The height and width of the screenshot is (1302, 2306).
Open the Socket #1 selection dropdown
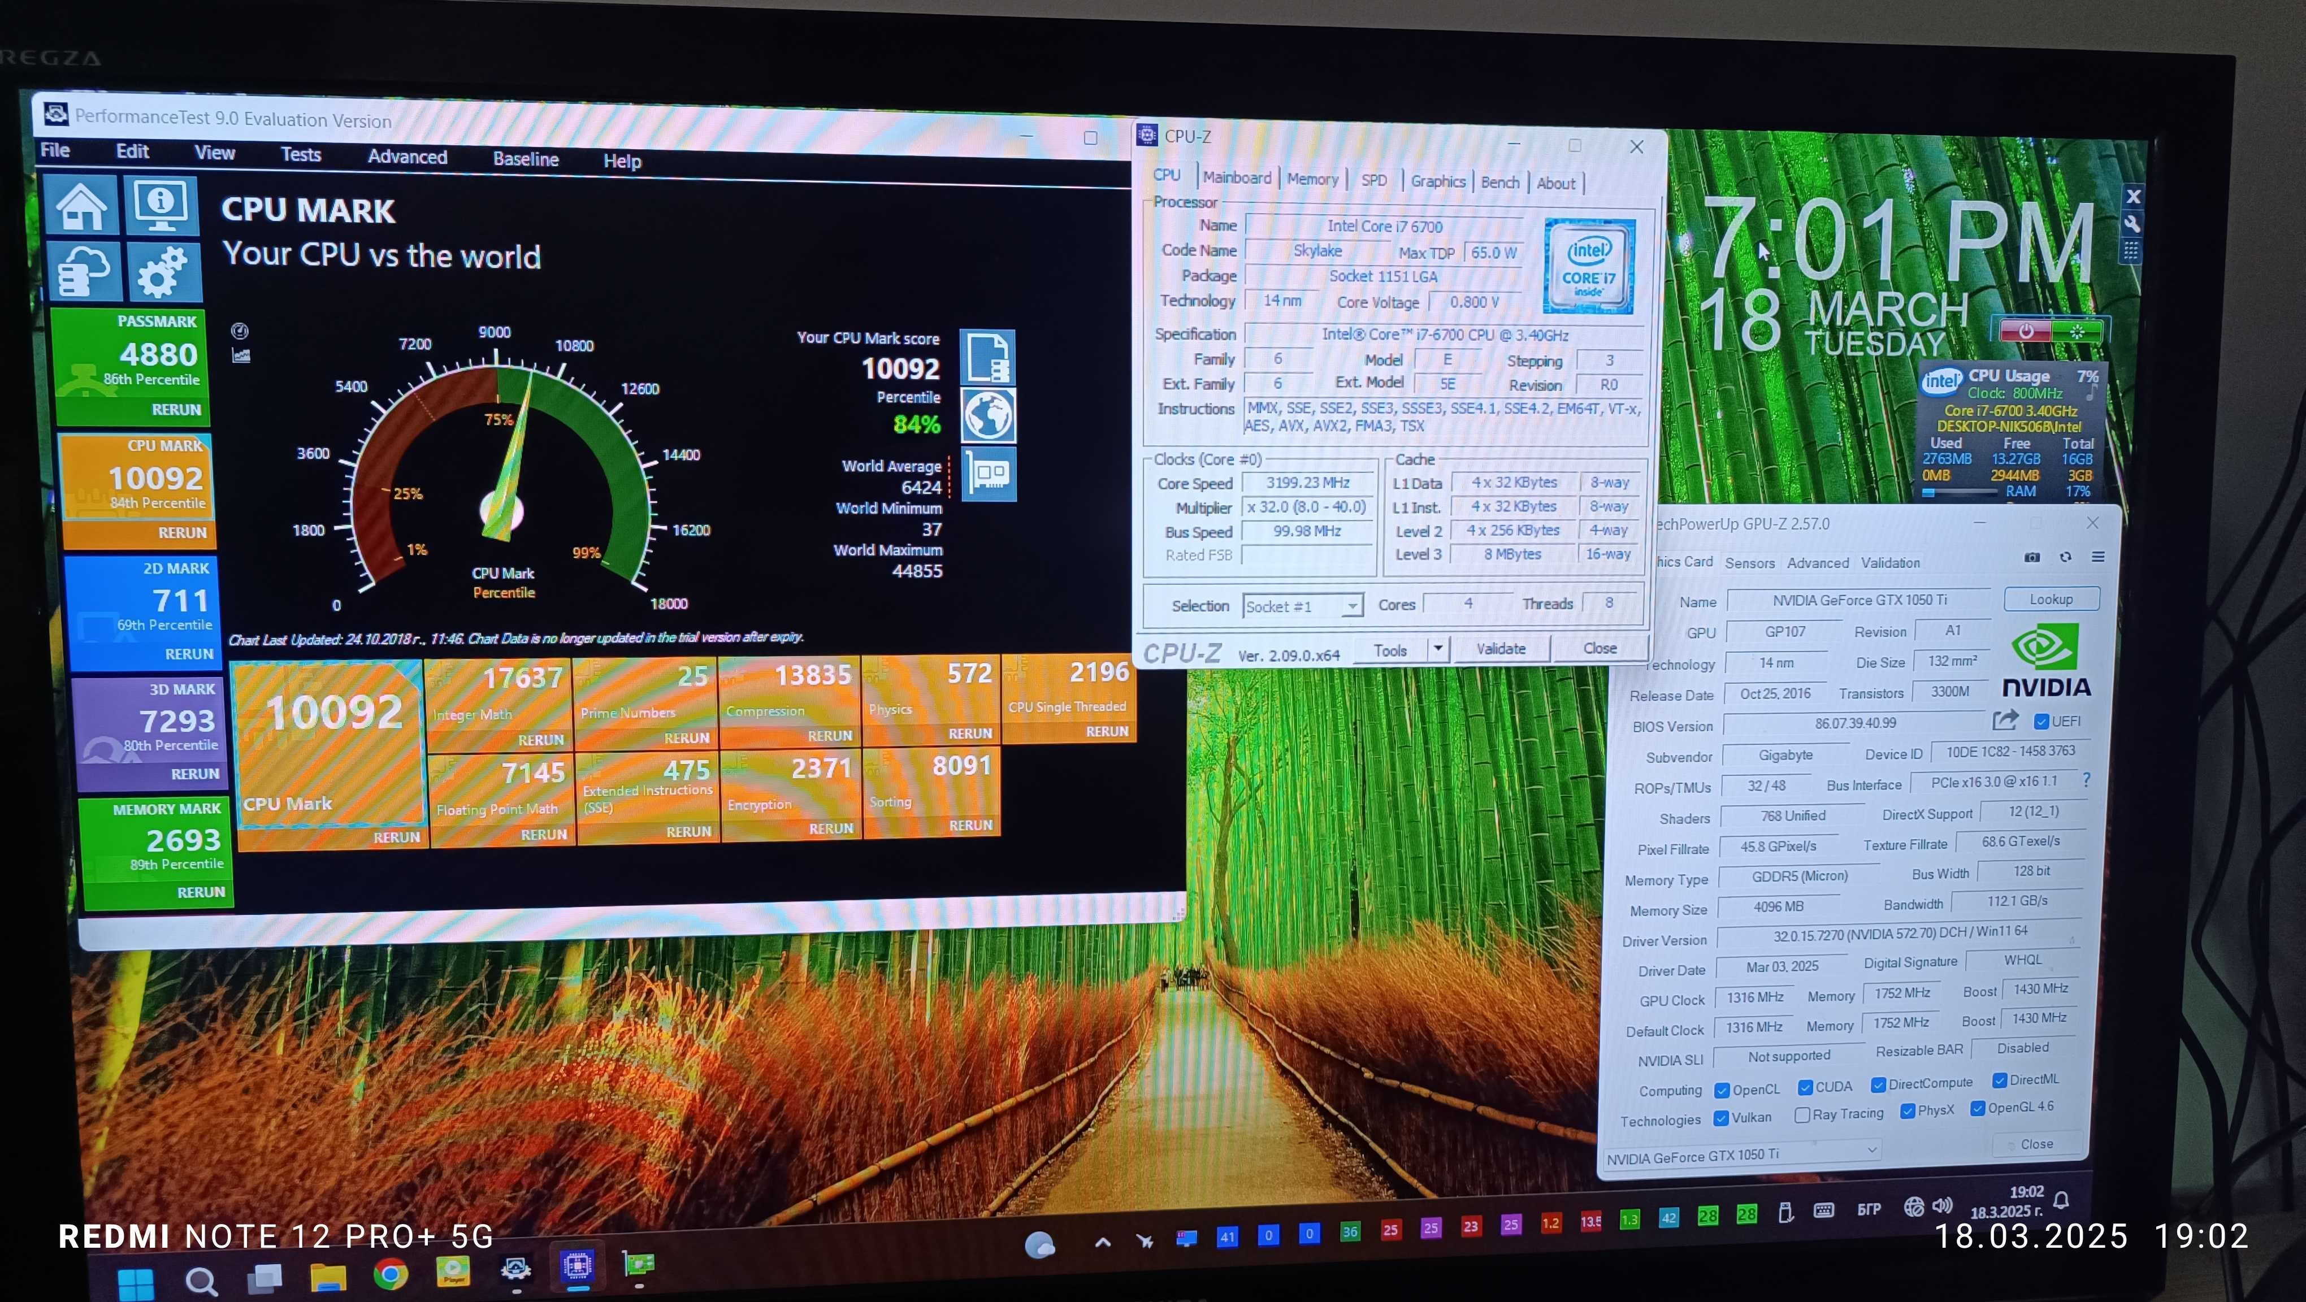click(x=1303, y=607)
